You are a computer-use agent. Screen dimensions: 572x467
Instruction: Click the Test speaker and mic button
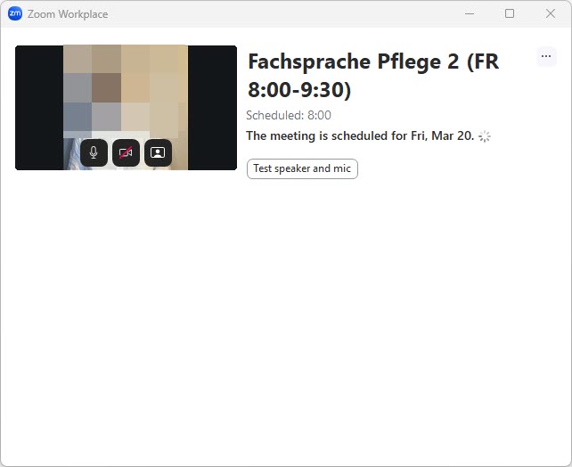point(302,168)
